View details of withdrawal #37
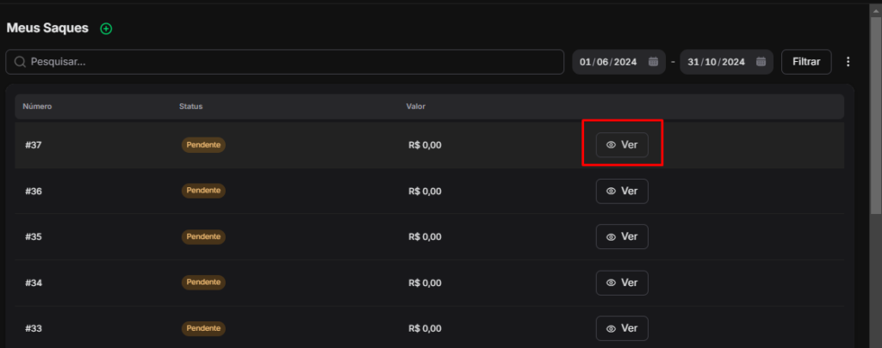Image resolution: width=882 pixels, height=348 pixels. point(622,145)
